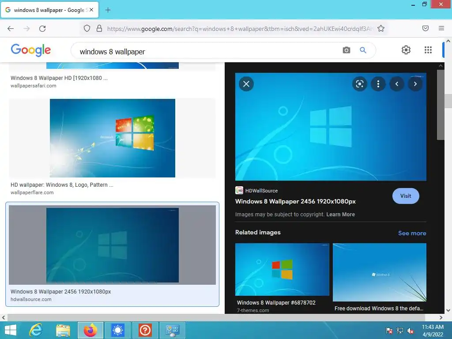Click the browser forward arrow
Image resolution: width=452 pixels, height=339 pixels.
point(26,29)
